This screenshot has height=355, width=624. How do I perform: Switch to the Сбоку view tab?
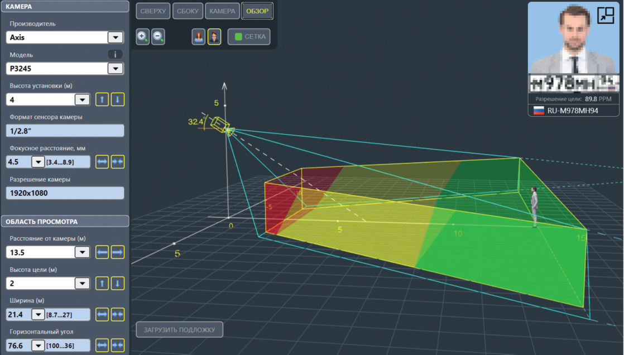point(188,11)
